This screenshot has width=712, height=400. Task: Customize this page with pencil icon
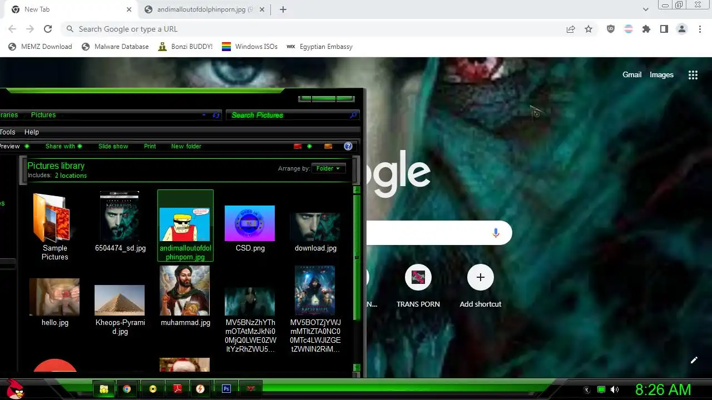pos(694,360)
